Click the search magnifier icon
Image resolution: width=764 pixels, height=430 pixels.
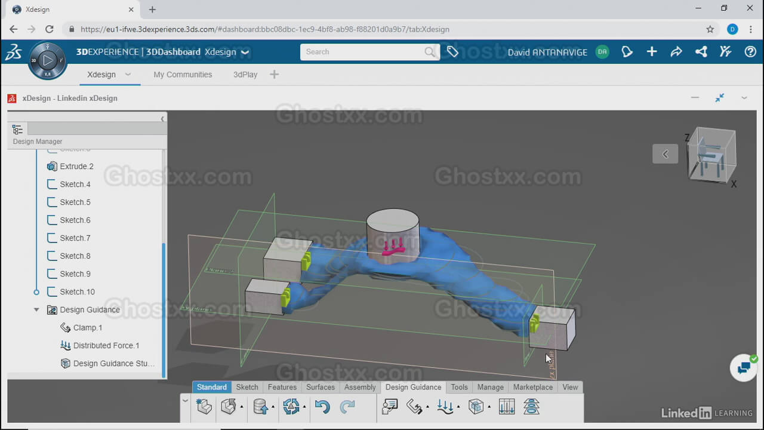430,52
